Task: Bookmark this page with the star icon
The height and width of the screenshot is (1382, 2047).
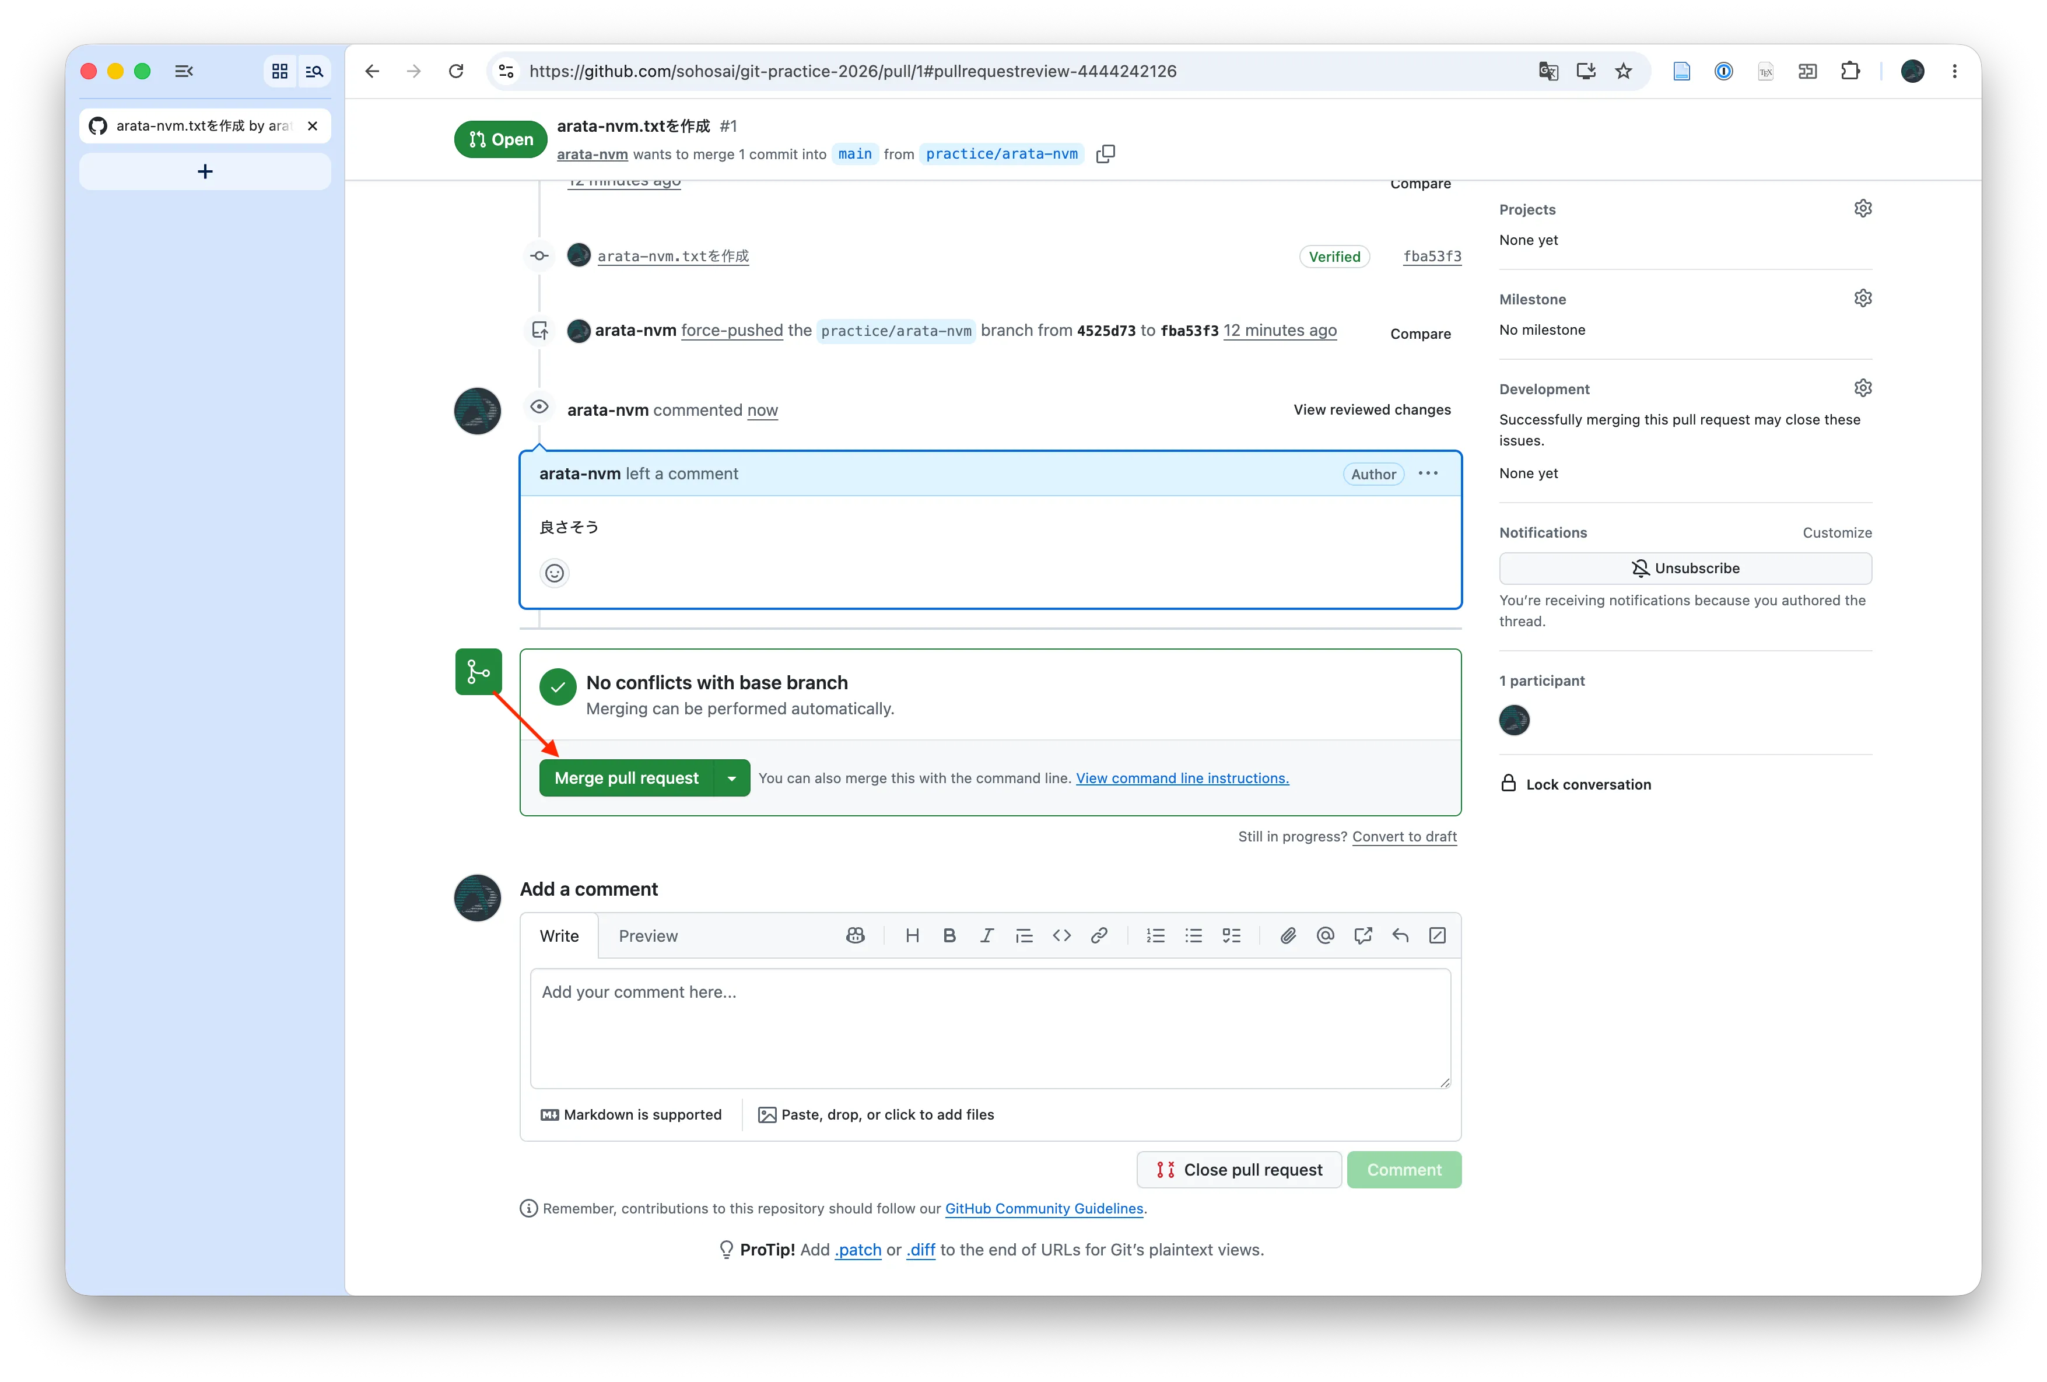Action: 1624,71
